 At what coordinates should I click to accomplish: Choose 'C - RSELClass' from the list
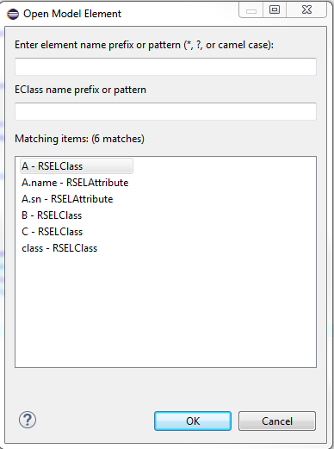52,232
